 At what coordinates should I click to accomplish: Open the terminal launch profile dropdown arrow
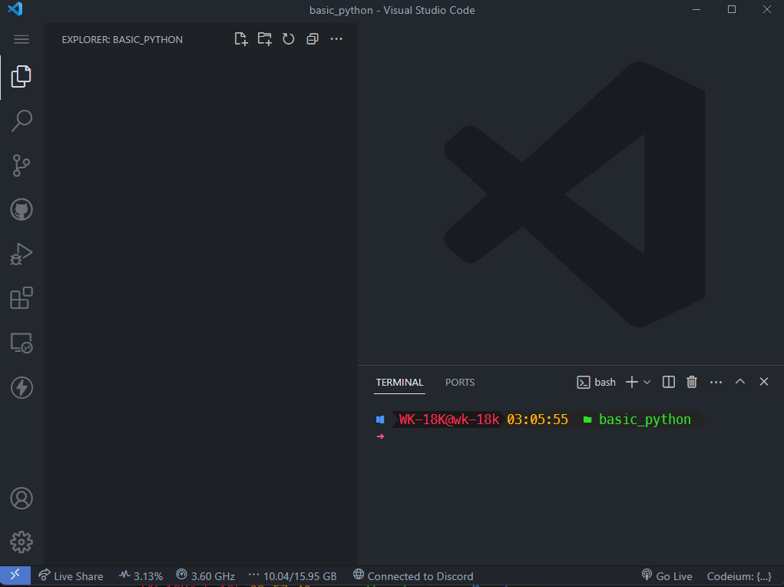pyautogui.click(x=647, y=383)
